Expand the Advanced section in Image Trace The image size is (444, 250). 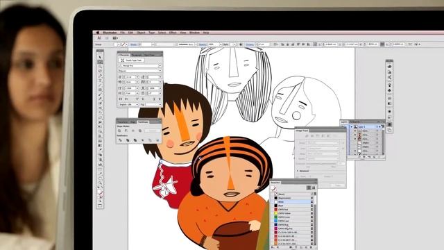tap(298, 171)
